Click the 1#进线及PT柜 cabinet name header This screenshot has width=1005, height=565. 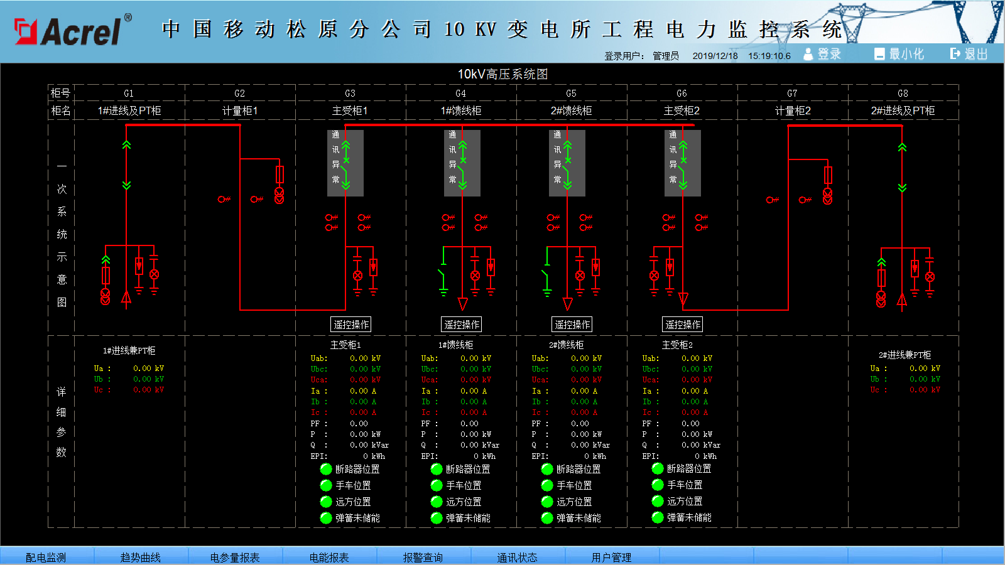129,110
